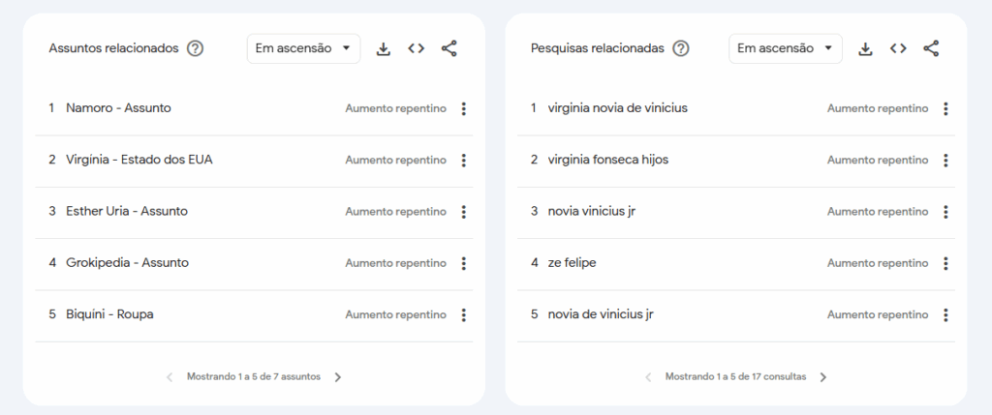Go to previous page of consultas
Screen dimensions: 992x415
click(649, 377)
